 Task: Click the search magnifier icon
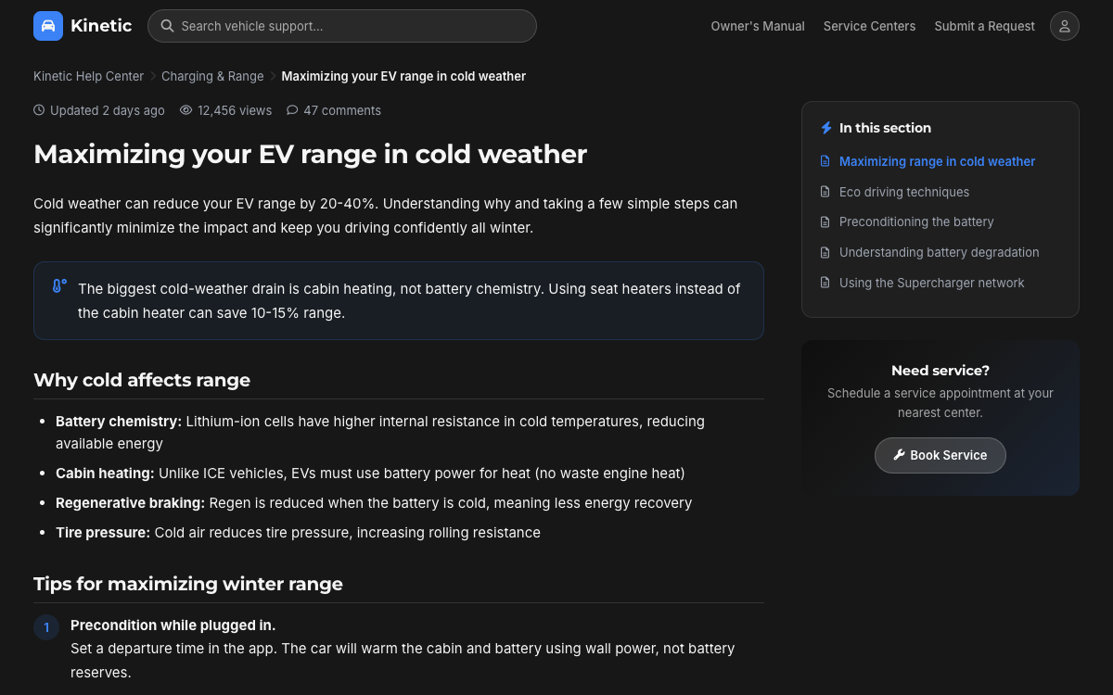(167, 26)
